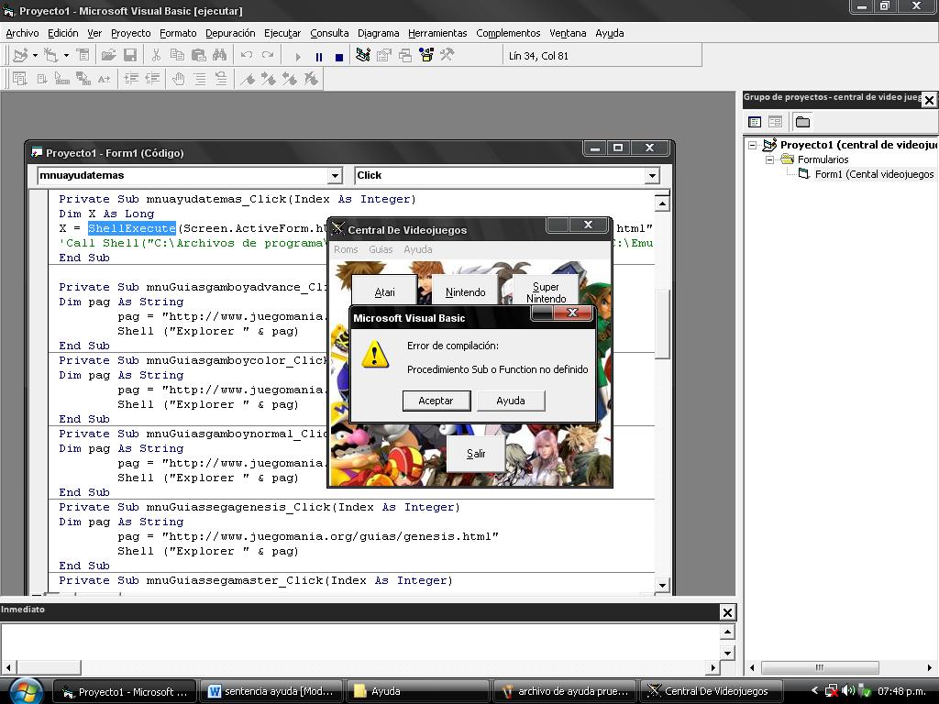Click the Toggle Breakpoint hand icon
Image resolution: width=939 pixels, height=704 pixels.
pyautogui.click(x=179, y=79)
